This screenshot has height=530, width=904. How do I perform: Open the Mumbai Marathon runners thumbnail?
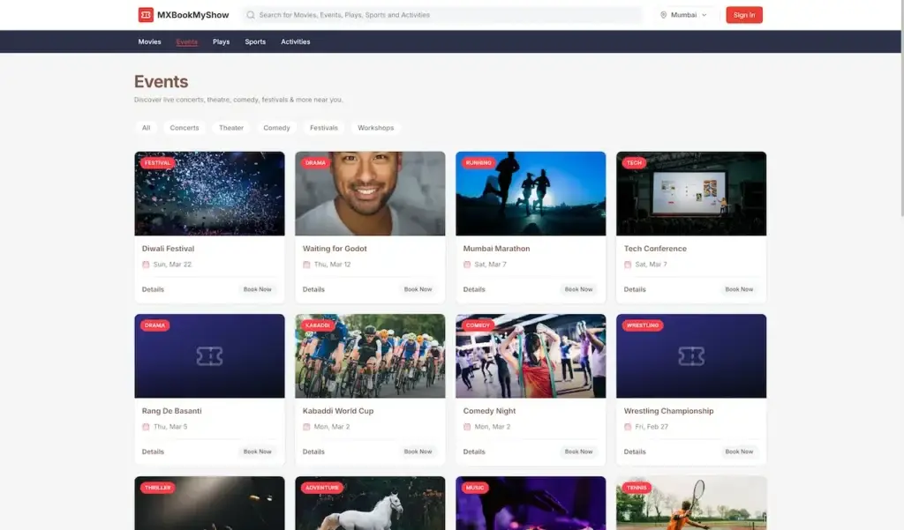point(531,193)
